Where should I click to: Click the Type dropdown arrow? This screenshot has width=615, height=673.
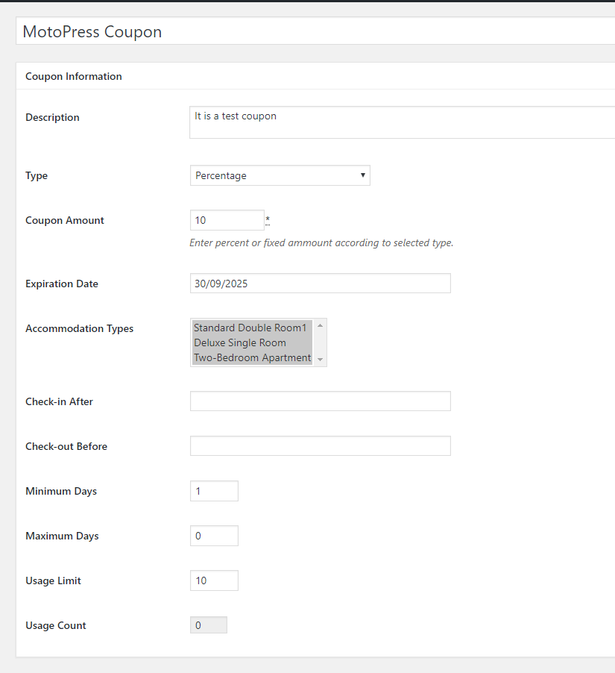(363, 175)
